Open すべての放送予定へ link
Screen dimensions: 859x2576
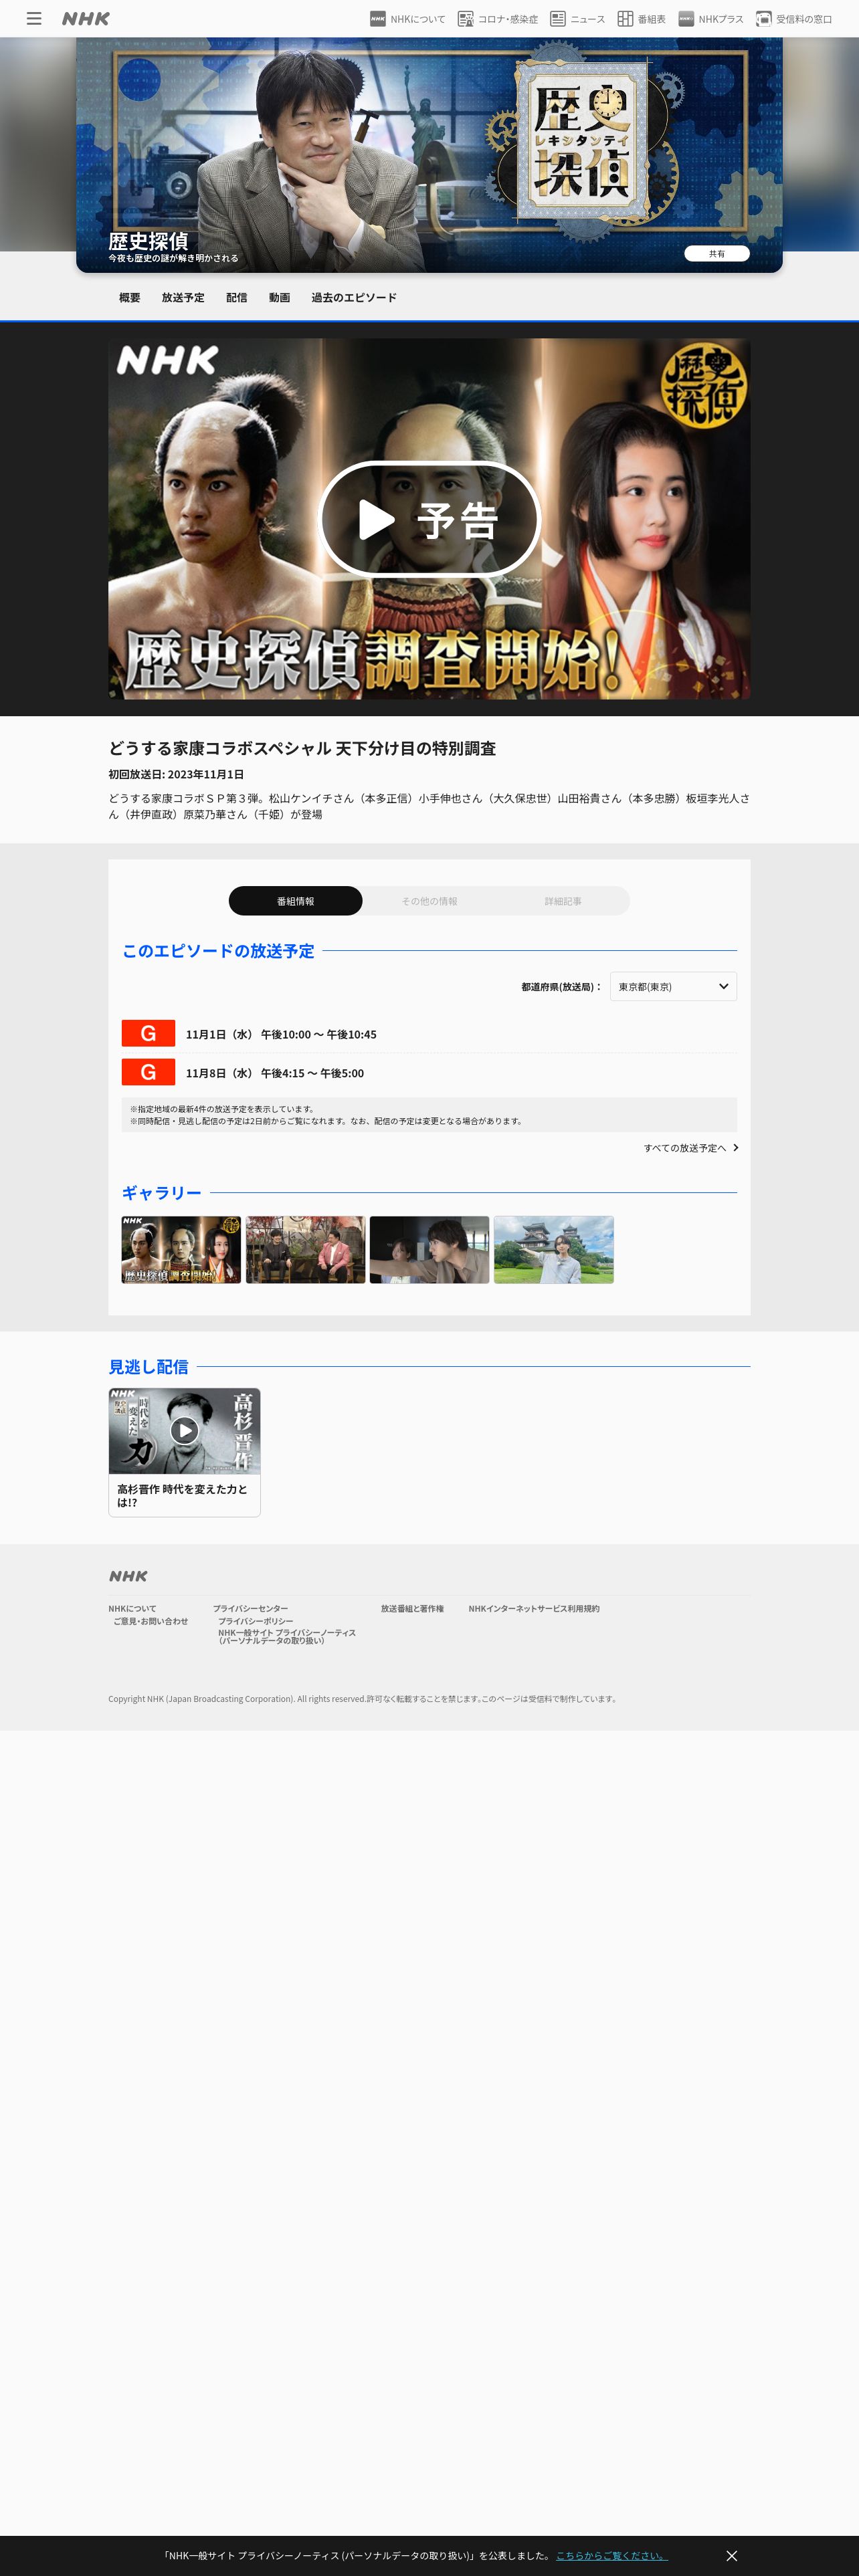(691, 1148)
